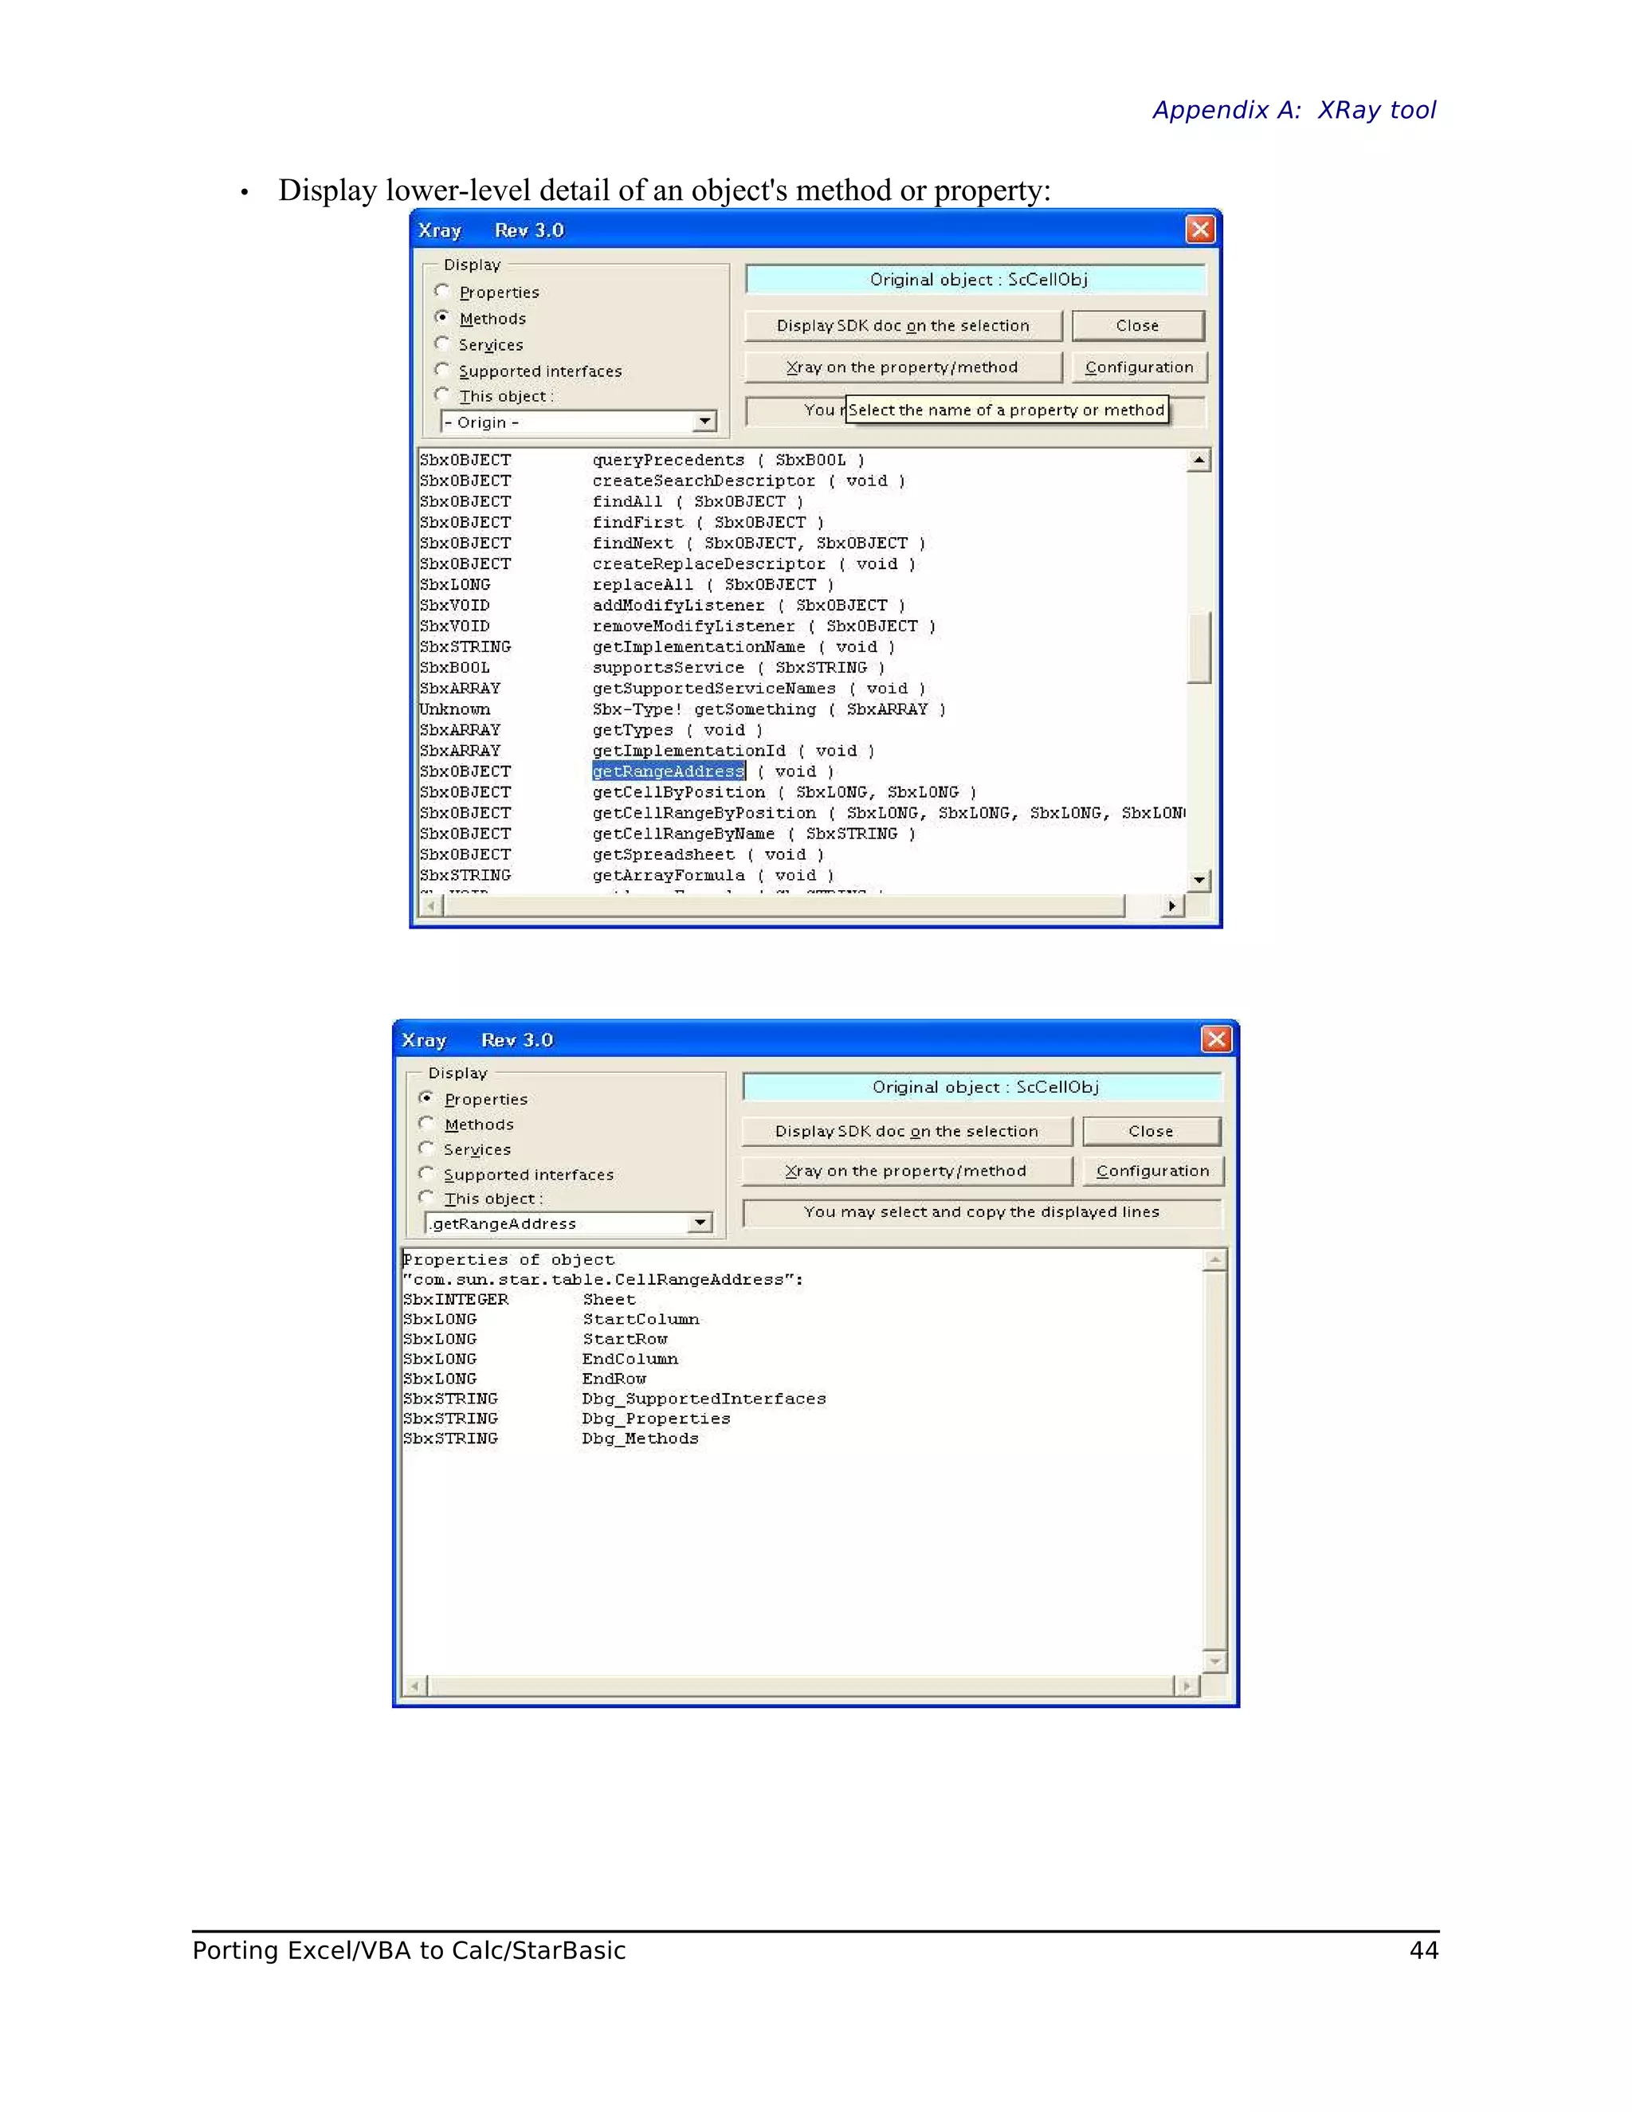1632x2112 pixels.
Task: Click scroll down arrow in upper method list
Action: pos(1198,880)
